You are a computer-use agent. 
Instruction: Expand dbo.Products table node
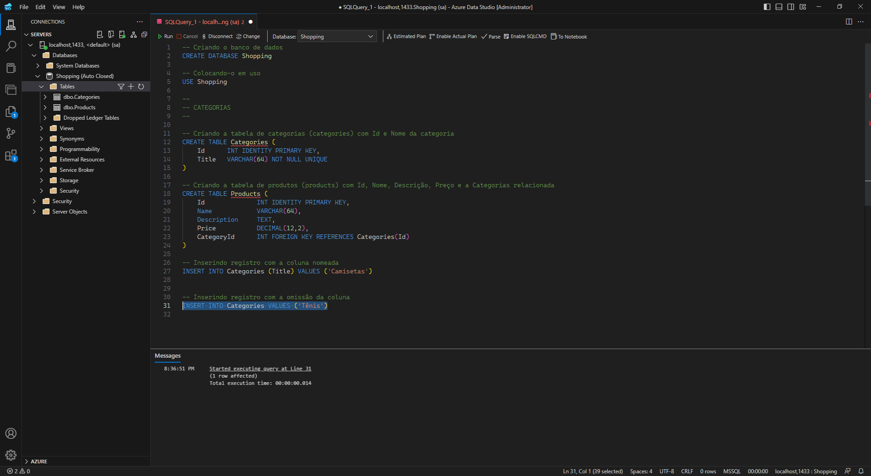(x=45, y=107)
